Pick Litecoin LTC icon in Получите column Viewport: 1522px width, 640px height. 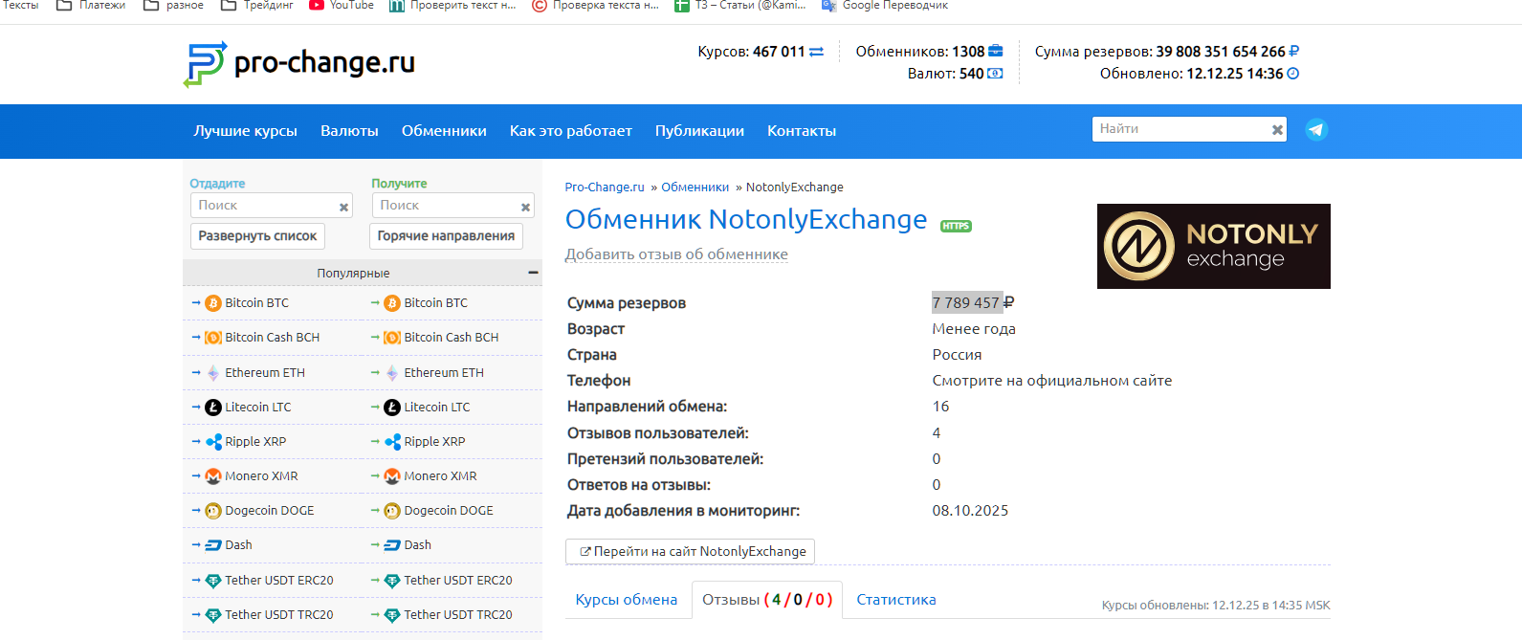pyautogui.click(x=392, y=408)
